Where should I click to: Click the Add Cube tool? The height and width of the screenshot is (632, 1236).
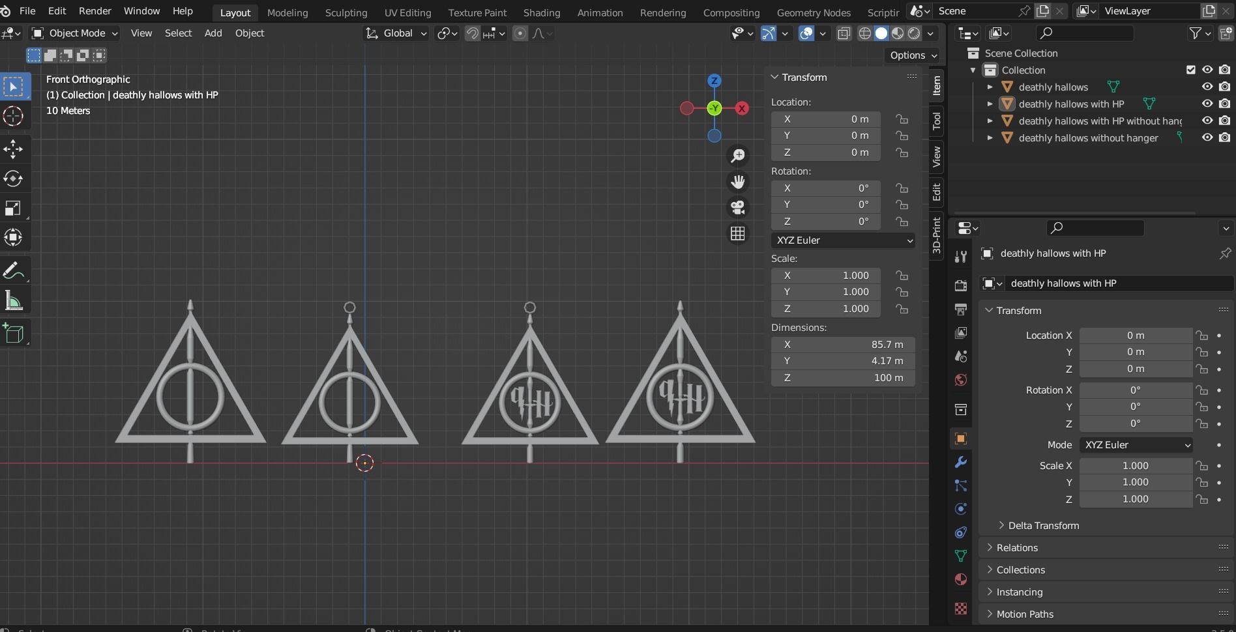coord(13,334)
